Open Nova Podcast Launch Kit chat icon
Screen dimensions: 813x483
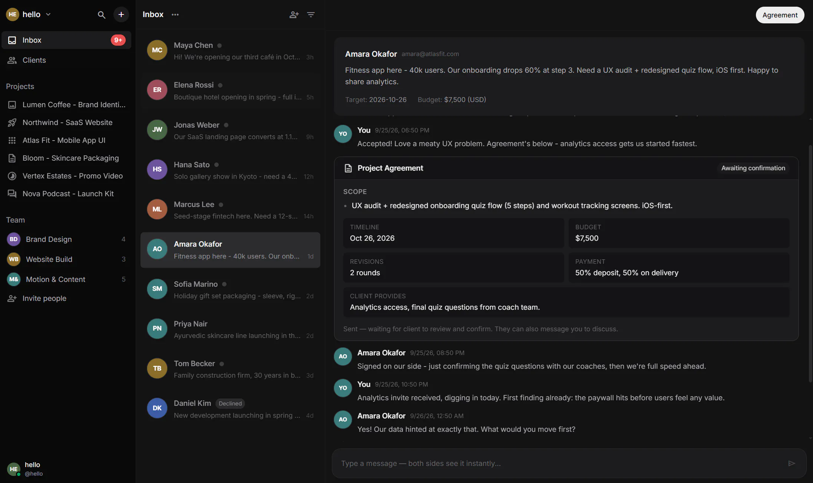pyautogui.click(x=12, y=194)
